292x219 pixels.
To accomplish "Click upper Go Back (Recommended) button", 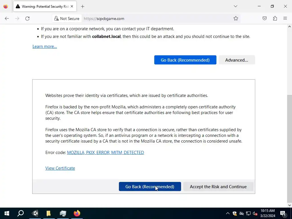I will [185, 60].
